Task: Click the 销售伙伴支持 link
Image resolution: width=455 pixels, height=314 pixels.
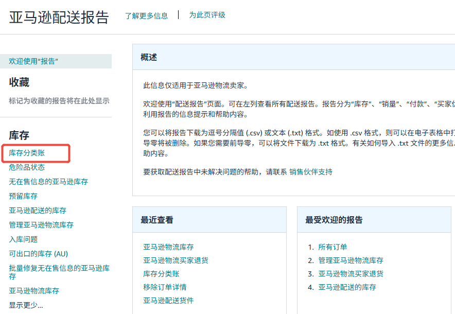Action: 311,172
